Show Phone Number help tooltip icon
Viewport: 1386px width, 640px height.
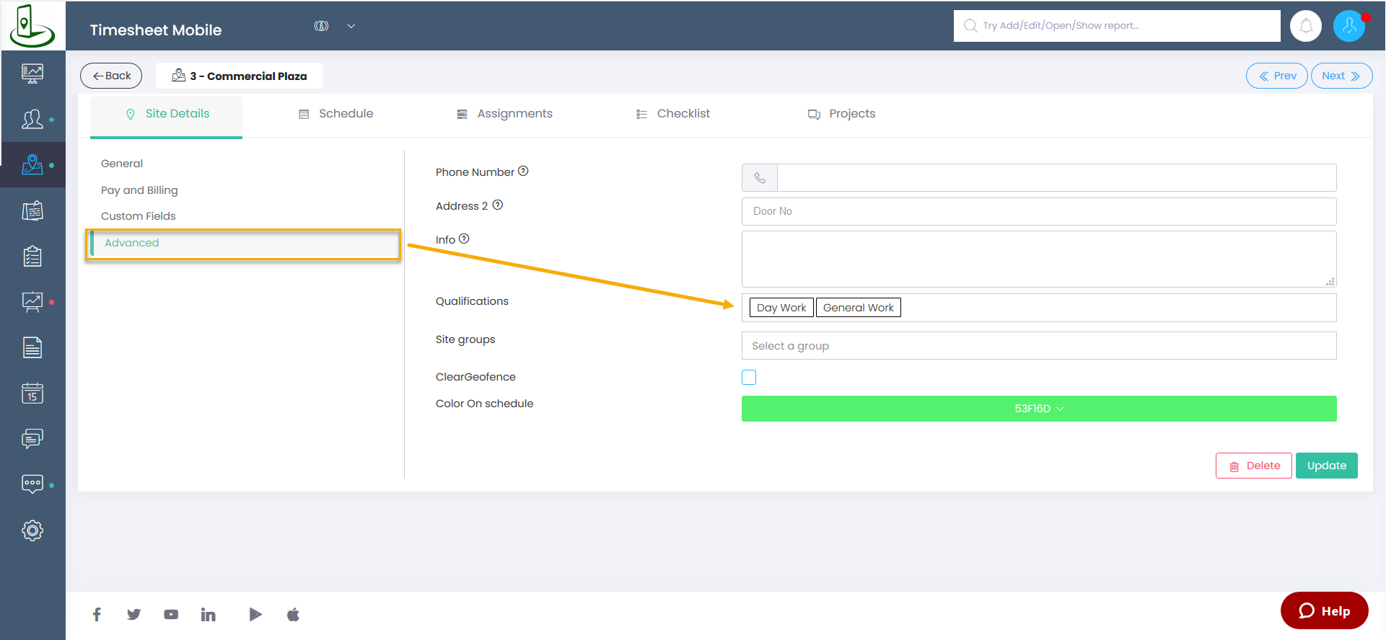click(x=524, y=171)
